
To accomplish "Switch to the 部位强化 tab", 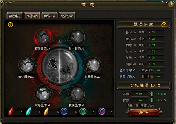I will 15,16.
